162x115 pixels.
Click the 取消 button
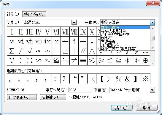(147, 108)
